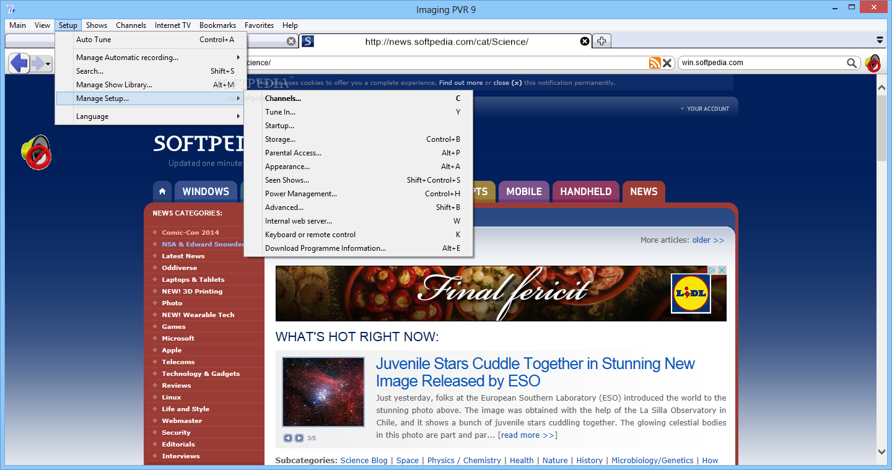Click the '[read more >>]' link
This screenshot has height=470, width=892.
point(528,435)
